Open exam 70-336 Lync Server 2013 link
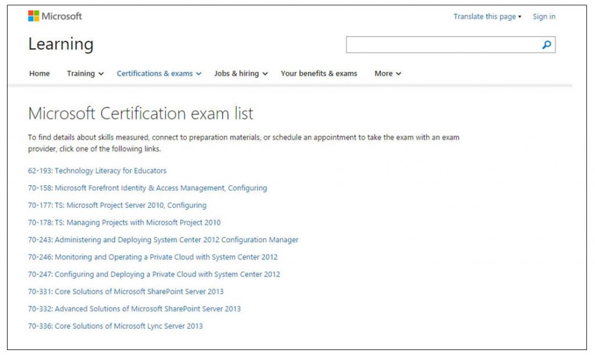Image resolution: width=595 pixels, height=357 pixels. click(x=116, y=326)
